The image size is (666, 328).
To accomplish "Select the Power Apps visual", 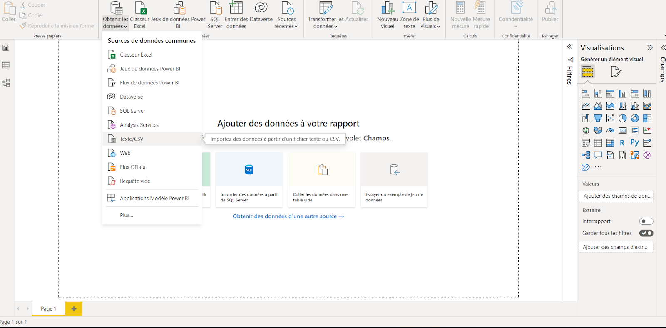I will point(647,155).
